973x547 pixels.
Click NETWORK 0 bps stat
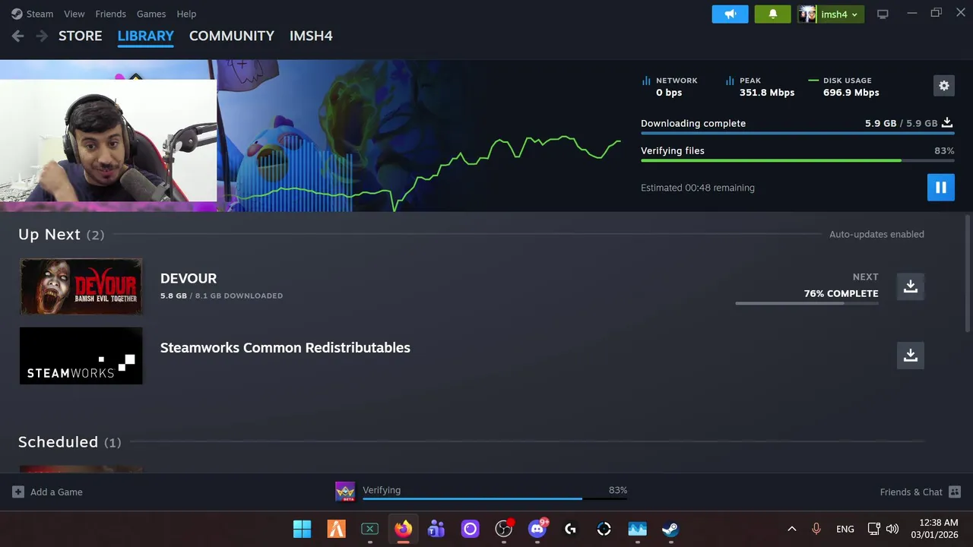670,86
